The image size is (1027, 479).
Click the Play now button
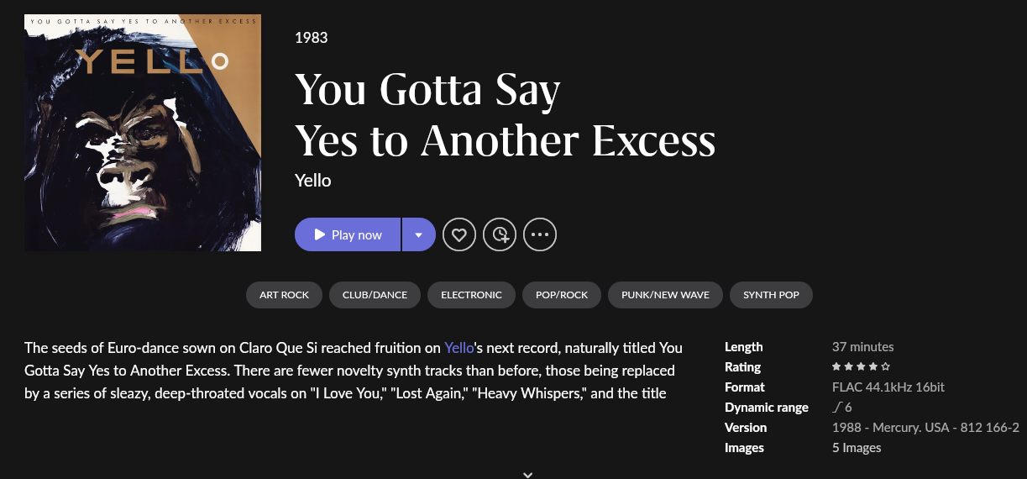pos(348,234)
